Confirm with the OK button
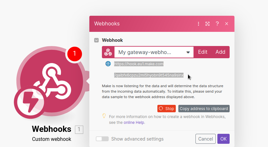The width and height of the screenshot is (268, 147). click(x=223, y=139)
